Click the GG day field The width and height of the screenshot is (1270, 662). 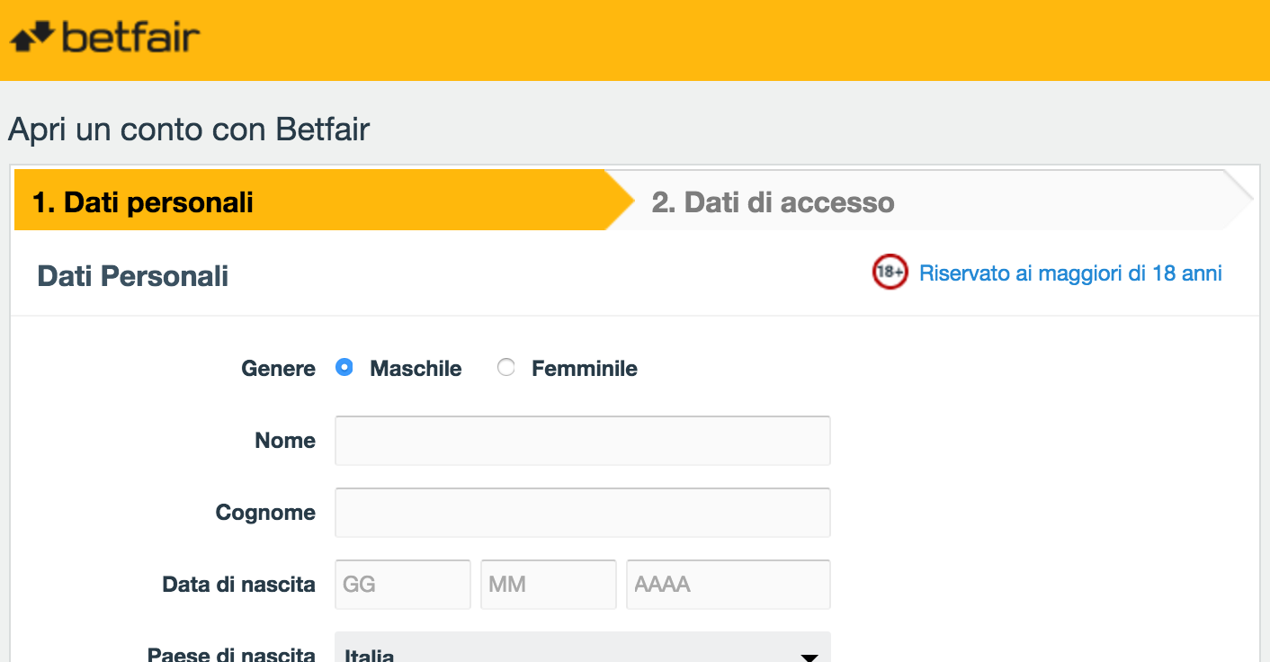point(403,585)
